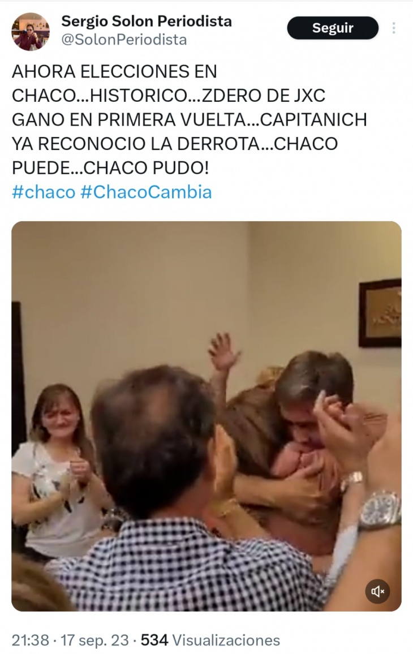Follow the account with the Seguir button
This screenshot has height=654, width=413.
(x=333, y=28)
